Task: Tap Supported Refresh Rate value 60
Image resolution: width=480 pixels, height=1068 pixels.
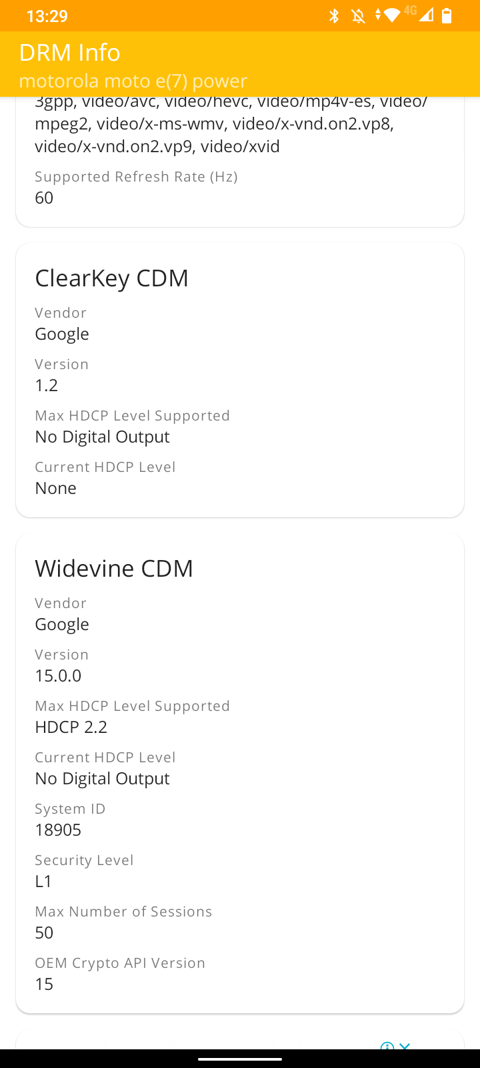Action: tap(44, 198)
